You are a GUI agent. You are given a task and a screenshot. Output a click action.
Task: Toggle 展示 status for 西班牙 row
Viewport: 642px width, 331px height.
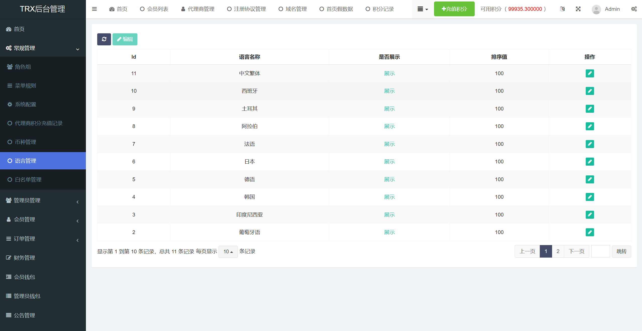389,91
